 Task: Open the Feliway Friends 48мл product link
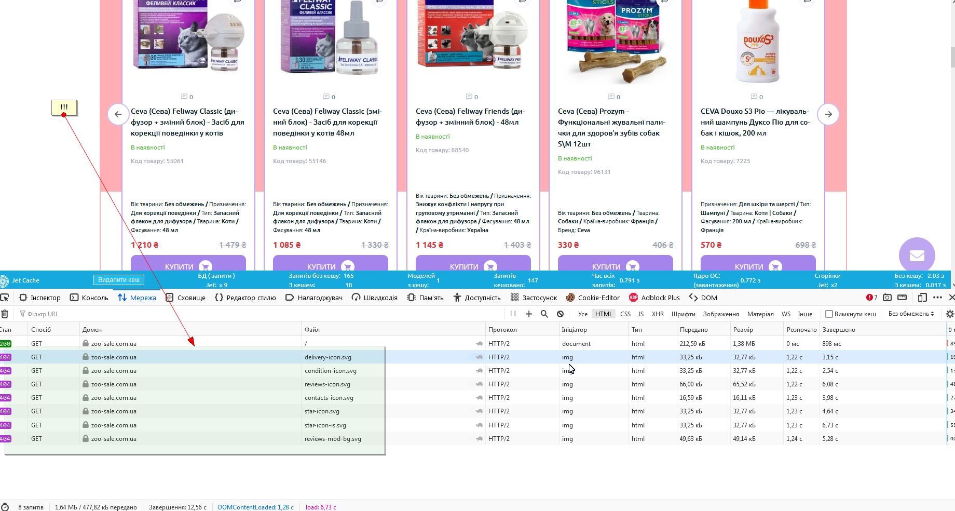(470, 117)
